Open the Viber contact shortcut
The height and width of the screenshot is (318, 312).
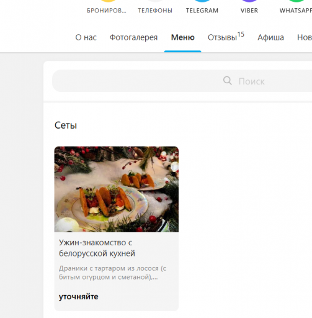pos(249,8)
